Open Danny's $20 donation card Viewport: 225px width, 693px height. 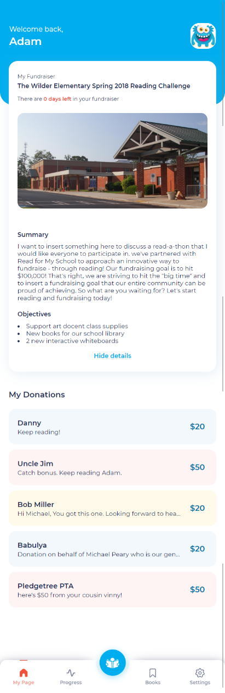coord(113,426)
